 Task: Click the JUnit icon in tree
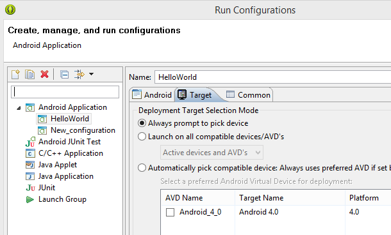tap(30, 188)
